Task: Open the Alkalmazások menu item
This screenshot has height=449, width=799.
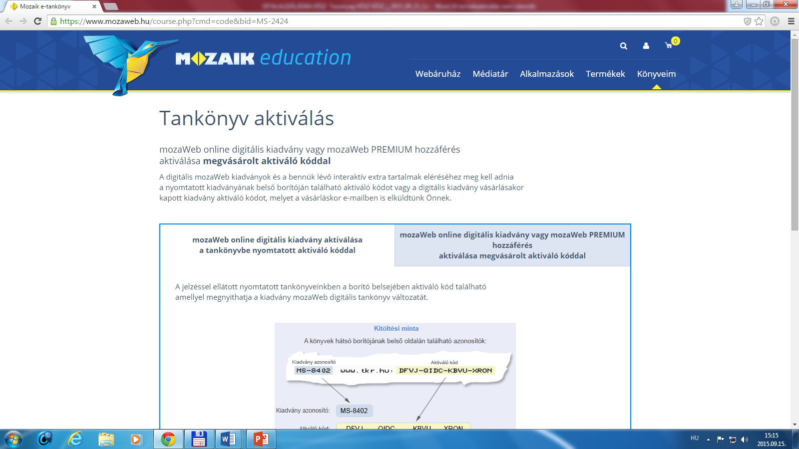Action: (x=547, y=74)
